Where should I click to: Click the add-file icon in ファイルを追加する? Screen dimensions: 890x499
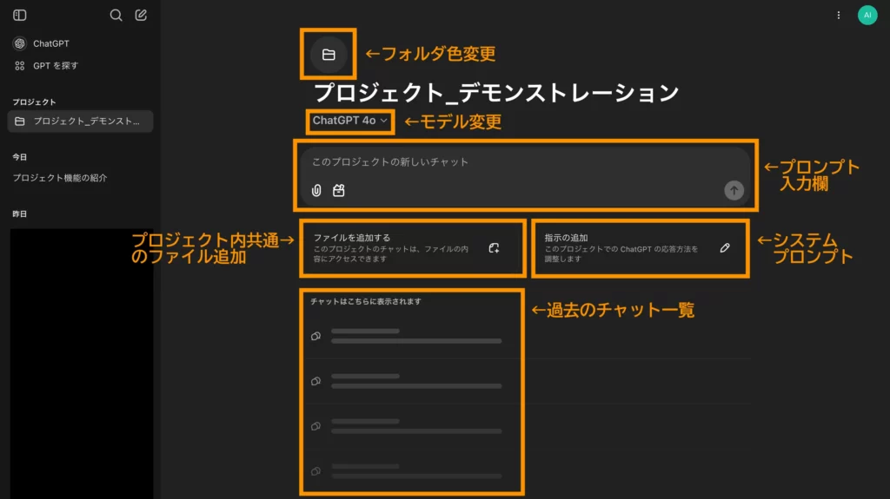[x=494, y=248]
